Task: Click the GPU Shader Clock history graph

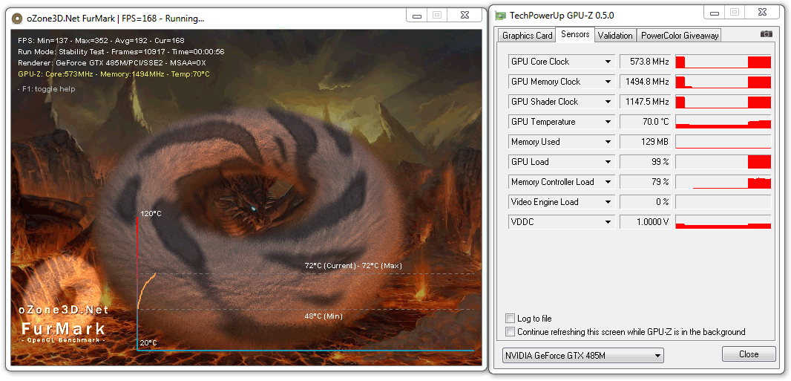Action: click(x=723, y=102)
